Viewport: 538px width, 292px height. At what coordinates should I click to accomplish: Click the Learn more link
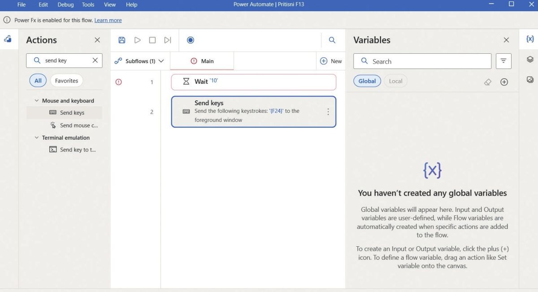(x=108, y=20)
